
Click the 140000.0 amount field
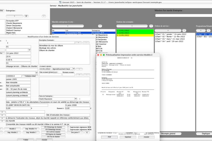pyautogui.click(x=14, y=76)
